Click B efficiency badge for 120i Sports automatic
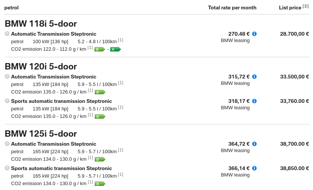Screen dimensions: 313x190 pos(100,116)
